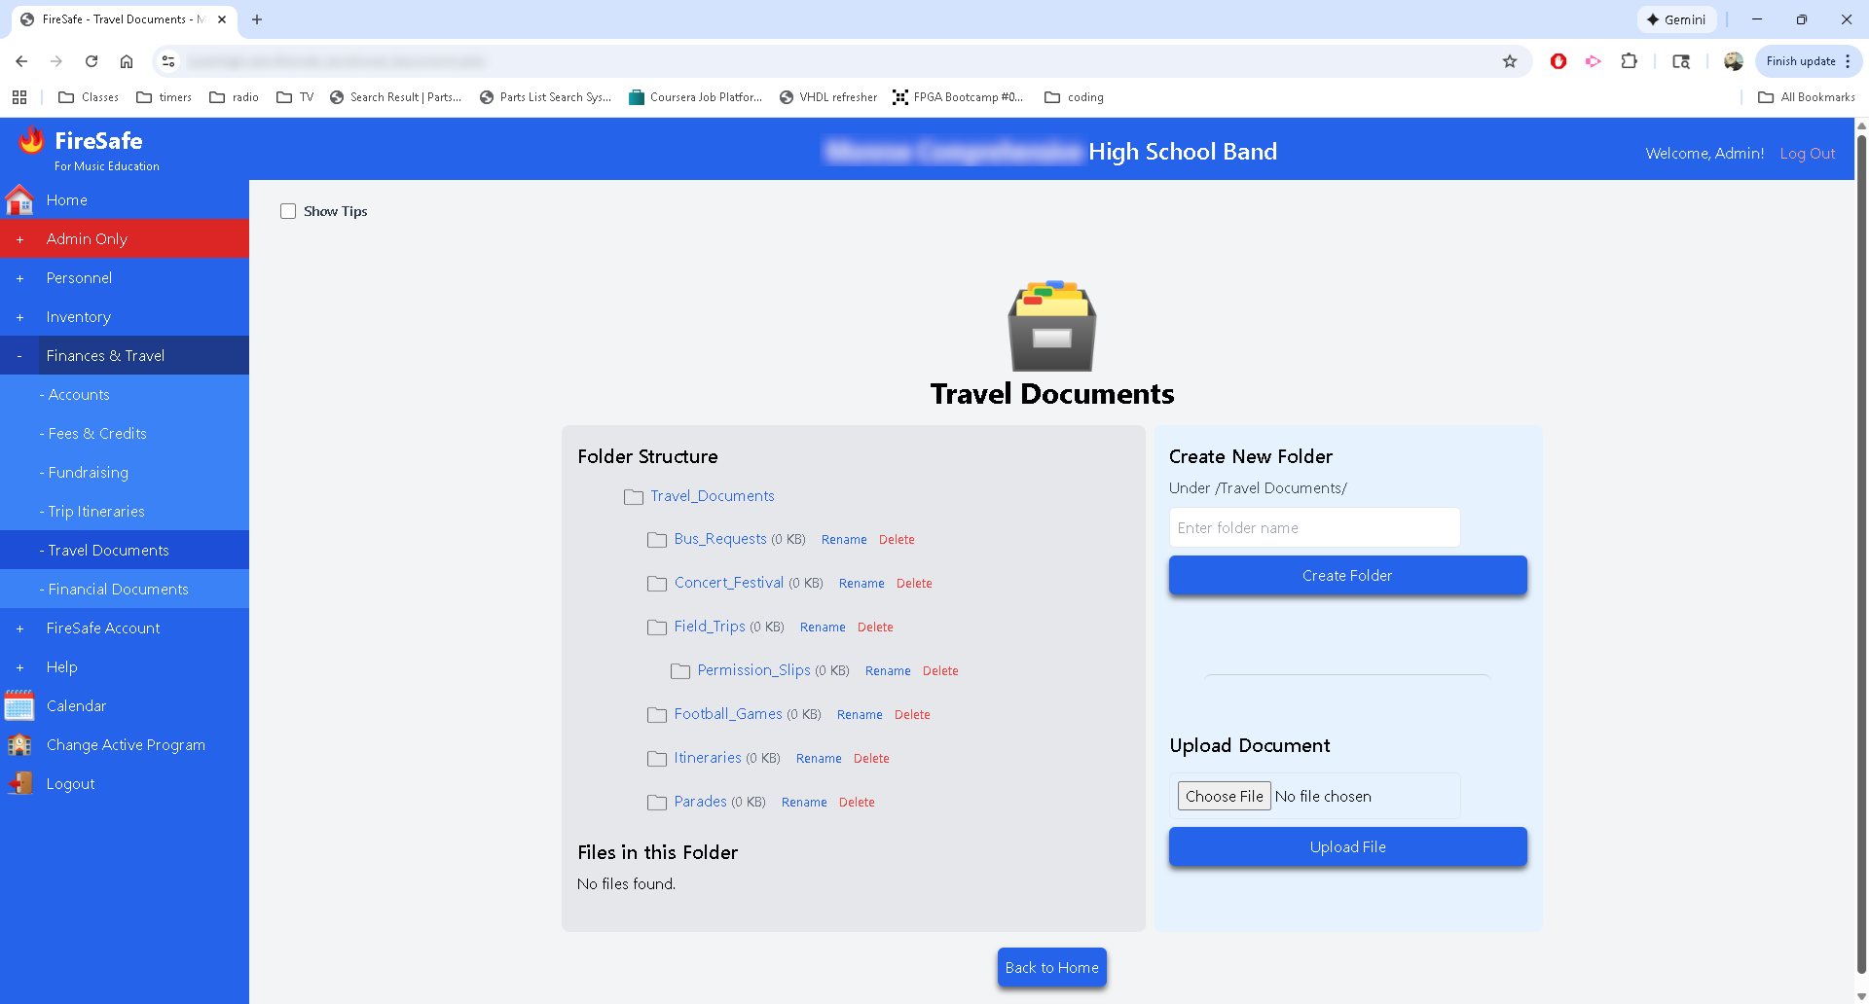Bookmark this page using the star icon

tap(1511, 61)
